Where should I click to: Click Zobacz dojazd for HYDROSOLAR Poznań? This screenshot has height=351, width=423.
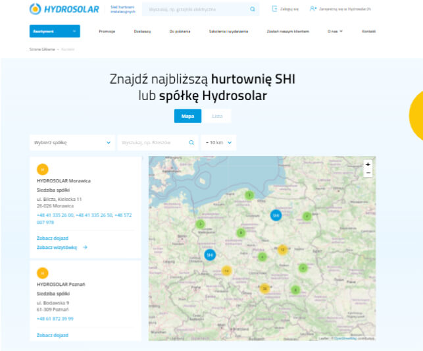click(x=53, y=335)
